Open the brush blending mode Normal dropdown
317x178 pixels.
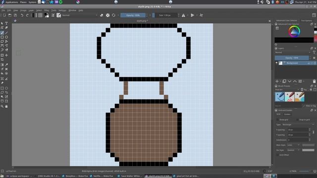[x=80, y=15]
